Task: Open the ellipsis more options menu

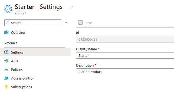Action: coord(71,7)
